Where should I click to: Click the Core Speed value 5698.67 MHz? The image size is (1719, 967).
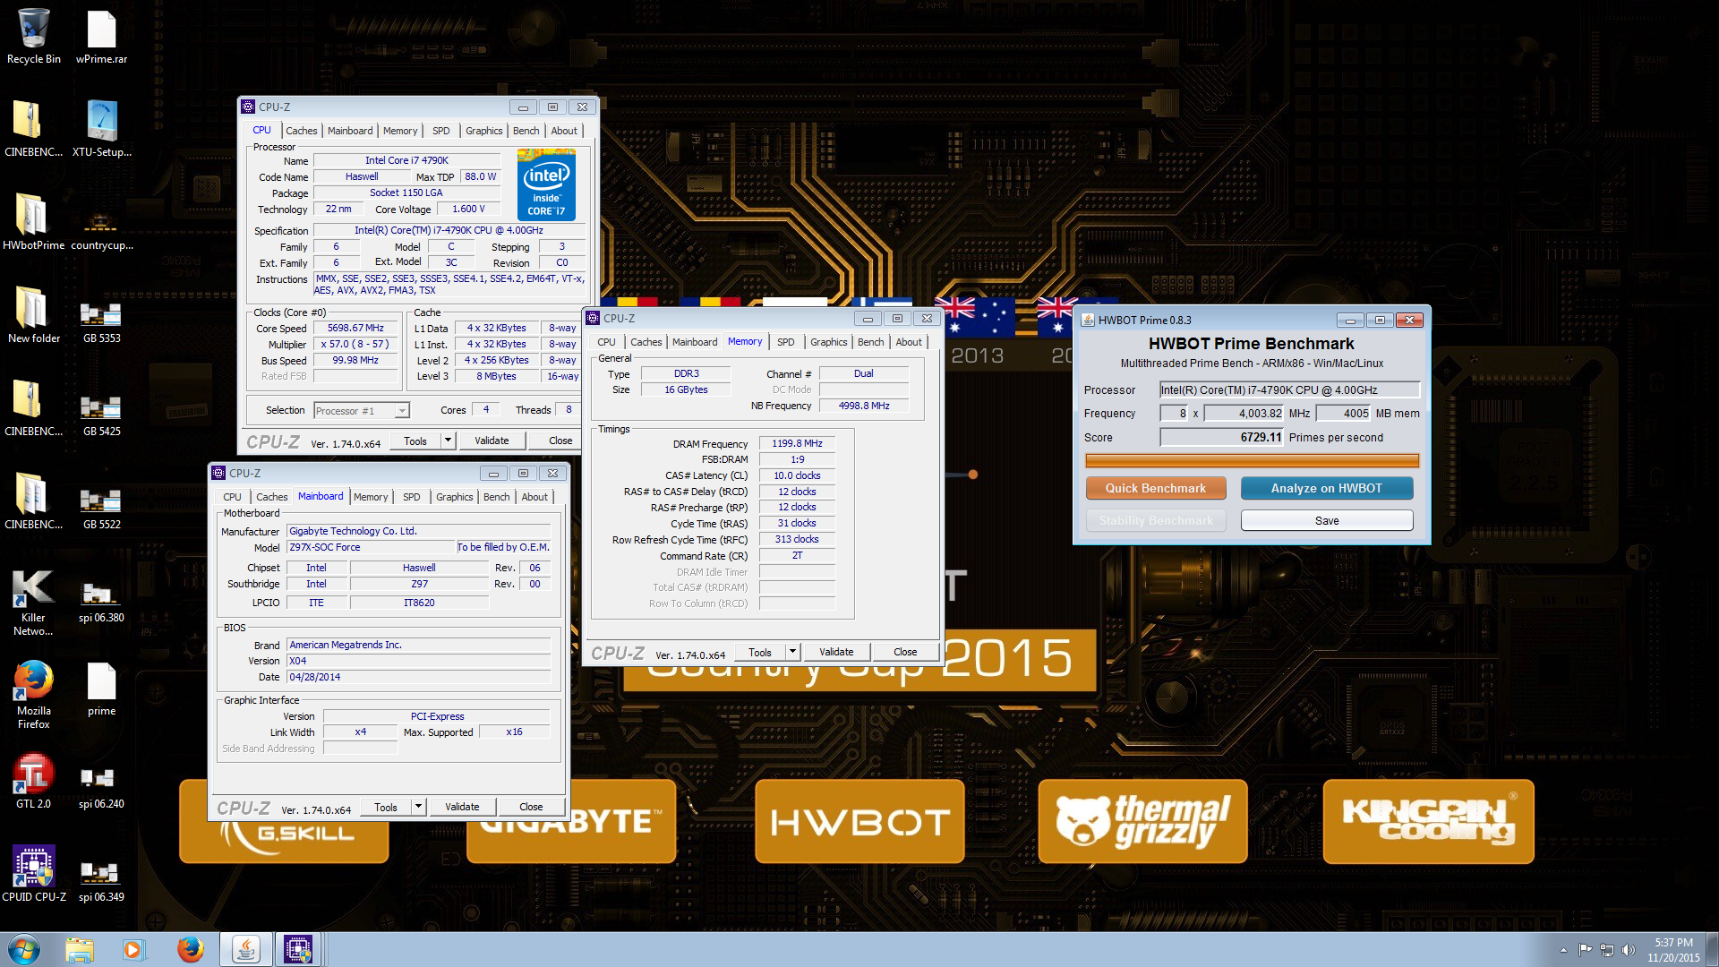[355, 328]
